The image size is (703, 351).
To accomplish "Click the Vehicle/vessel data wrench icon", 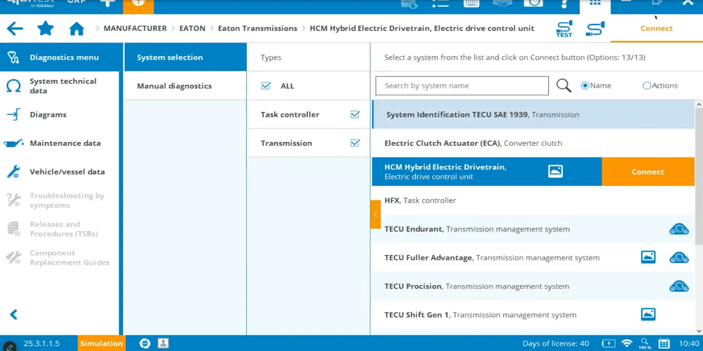I will click(14, 172).
